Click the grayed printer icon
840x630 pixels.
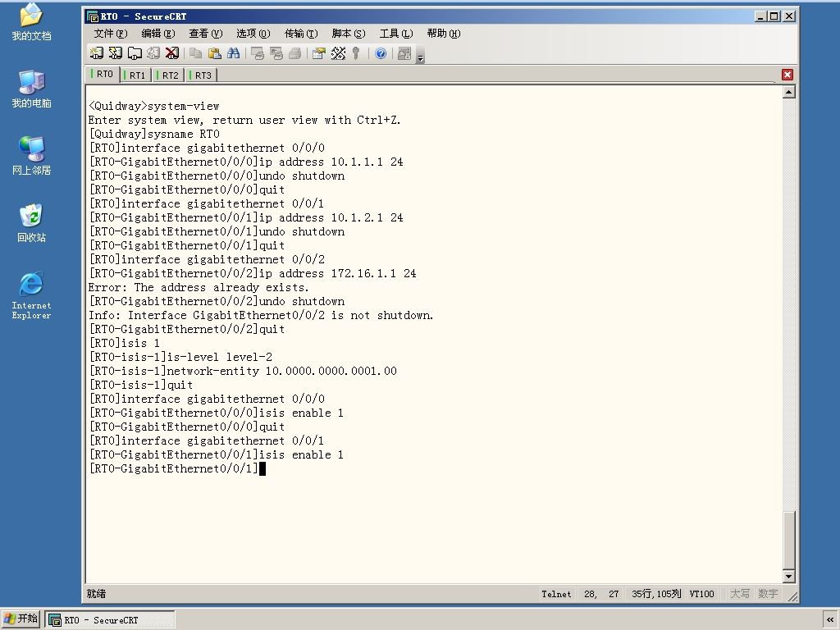click(x=295, y=53)
